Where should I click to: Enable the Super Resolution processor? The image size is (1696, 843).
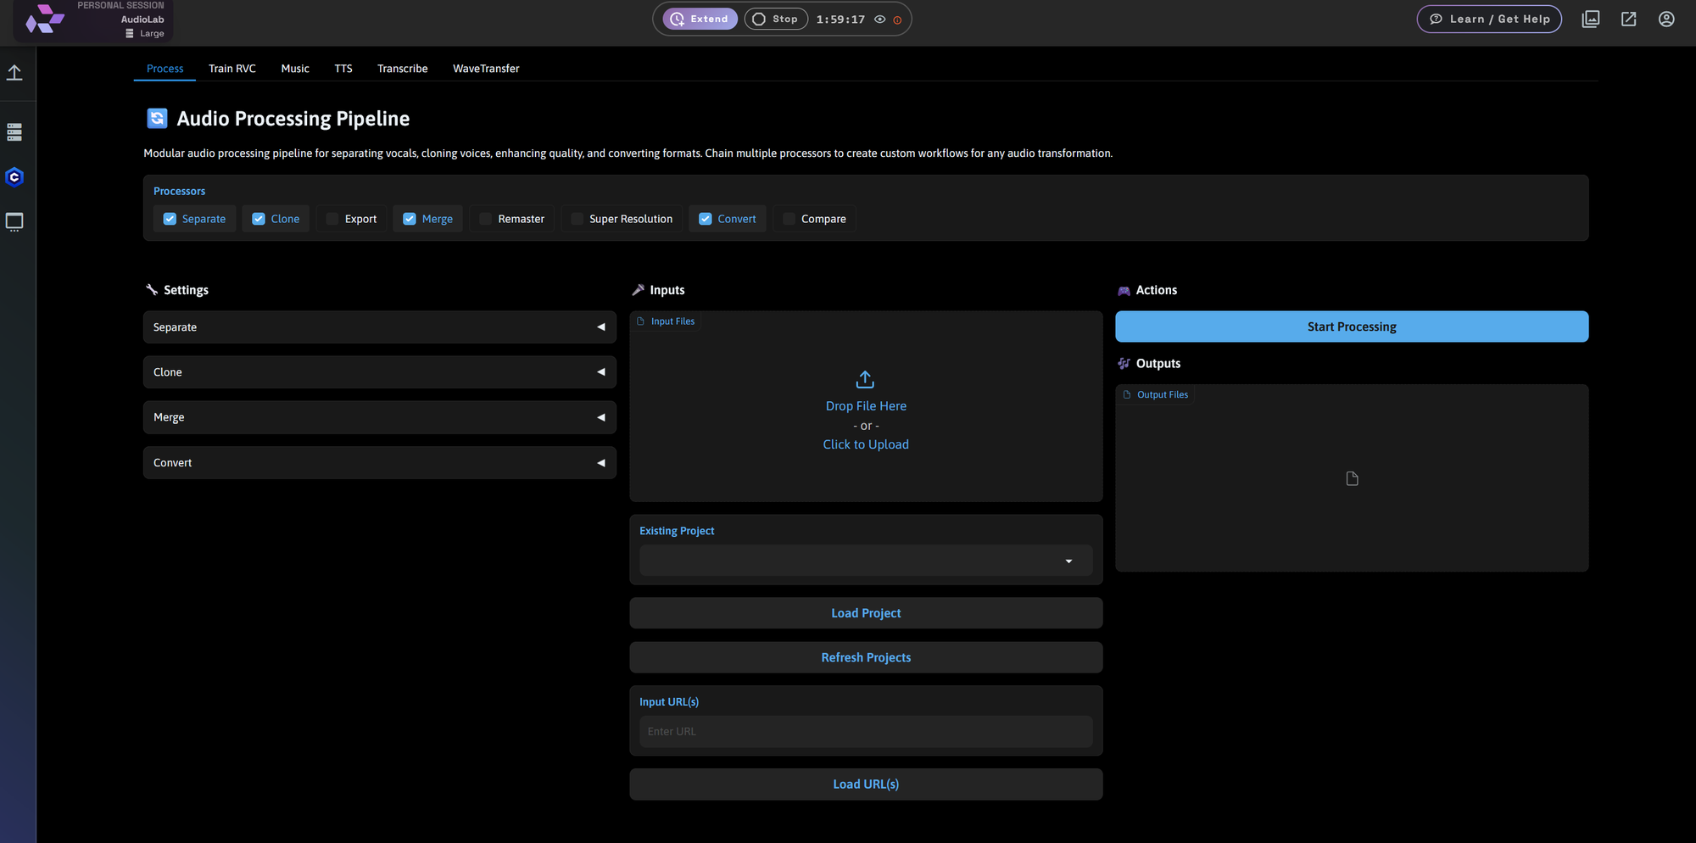click(577, 218)
